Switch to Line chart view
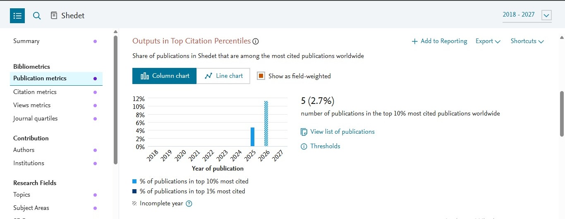This screenshot has height=219, width=565. click(223, 76)
